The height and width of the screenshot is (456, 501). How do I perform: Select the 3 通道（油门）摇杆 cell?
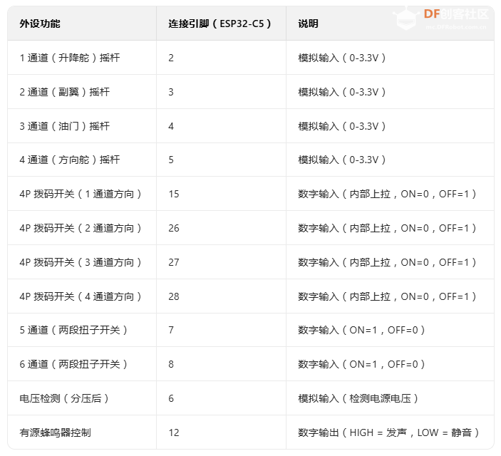65,126
